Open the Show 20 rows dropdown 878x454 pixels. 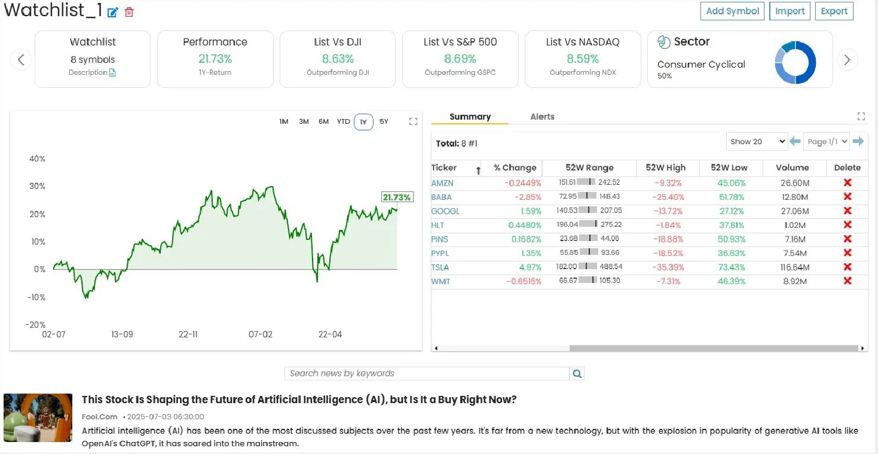click(x=757, y=142)
